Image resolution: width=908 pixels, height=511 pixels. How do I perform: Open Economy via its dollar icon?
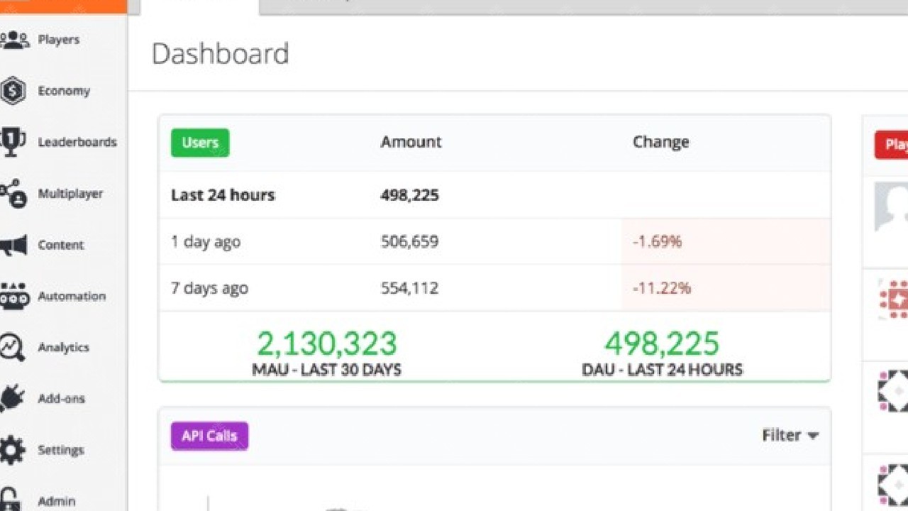[13, 91]
